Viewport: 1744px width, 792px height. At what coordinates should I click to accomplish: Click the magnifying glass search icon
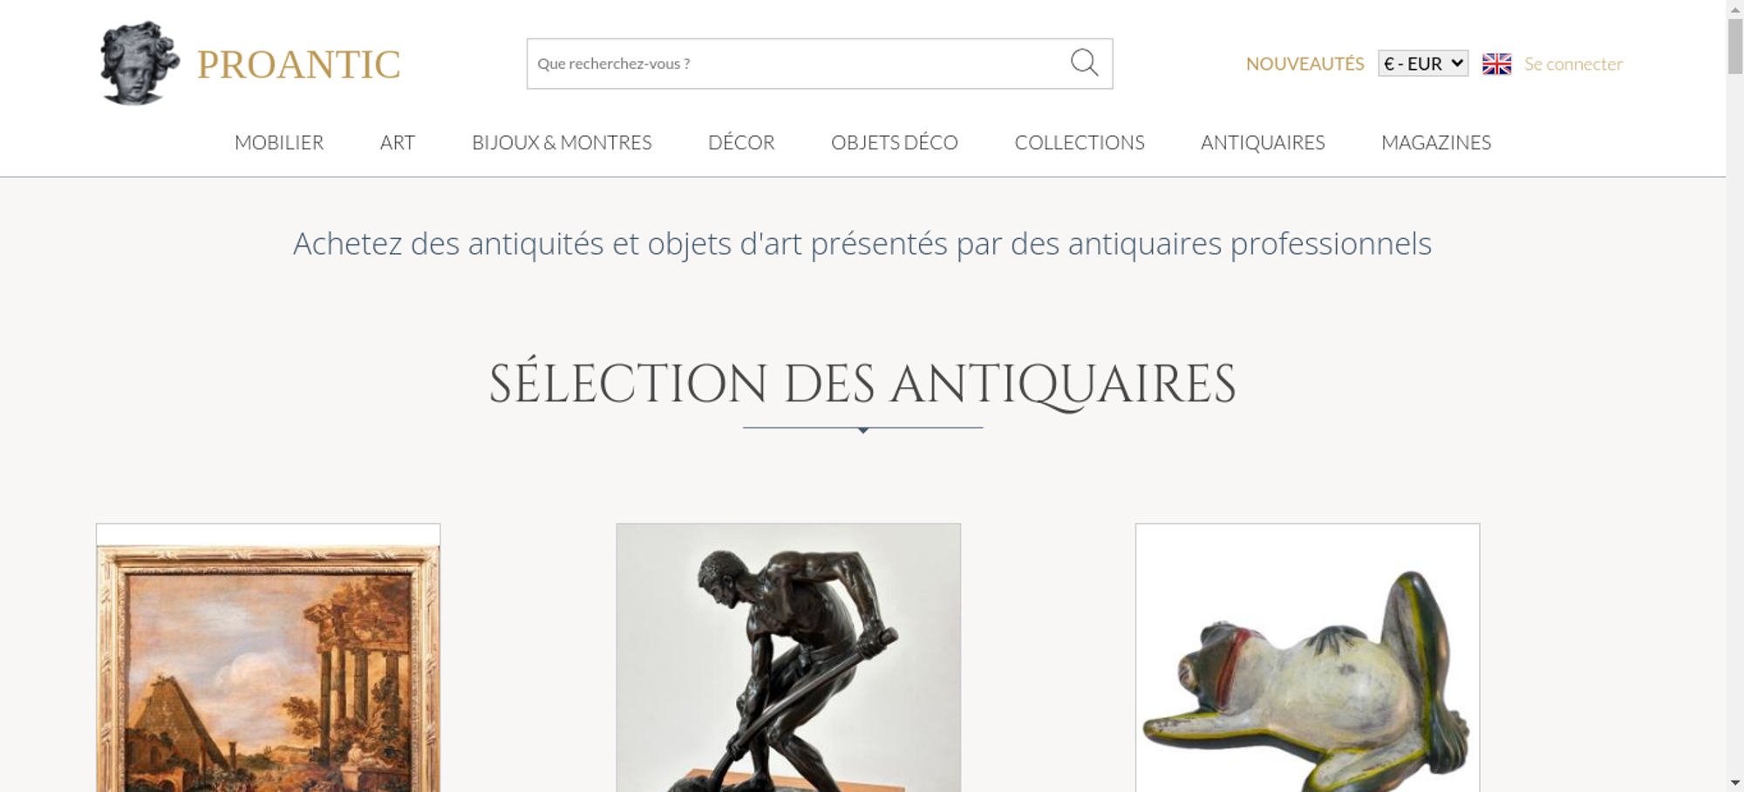coord(1084,63)
